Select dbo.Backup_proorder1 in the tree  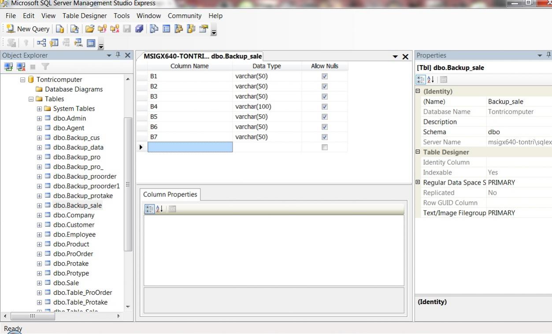86,186
